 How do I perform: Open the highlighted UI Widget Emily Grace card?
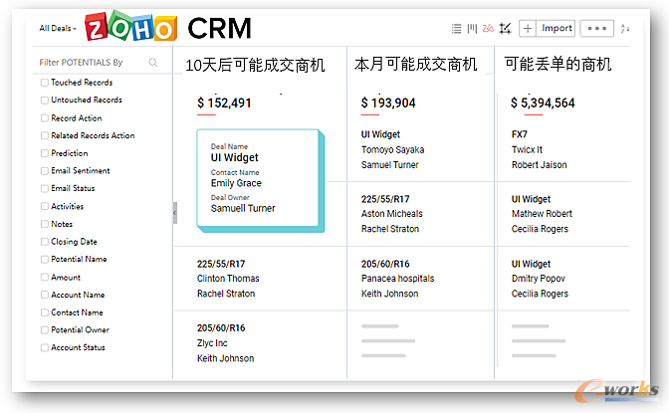(260, 180)
